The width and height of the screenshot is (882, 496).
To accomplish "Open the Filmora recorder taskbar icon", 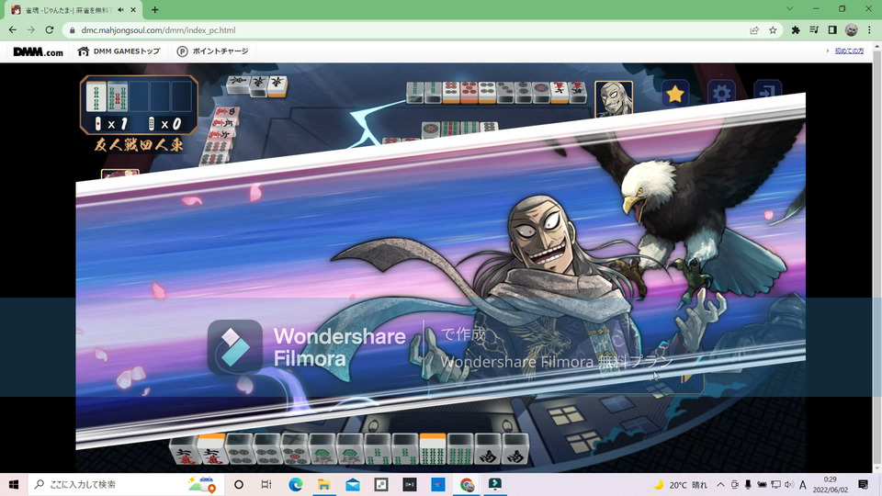I will 495,484.
